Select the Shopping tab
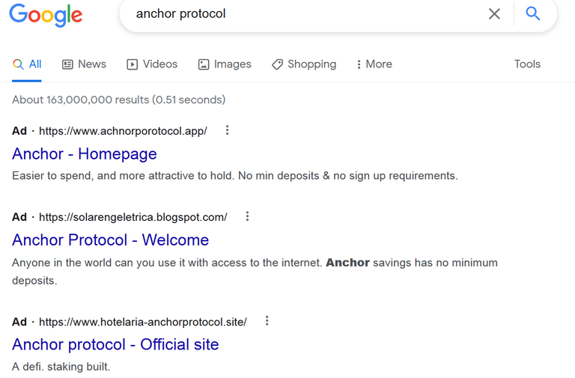Image resolution: width=575 pixels, height=378 pixels. pyautogui.click(x=304, y=64)
